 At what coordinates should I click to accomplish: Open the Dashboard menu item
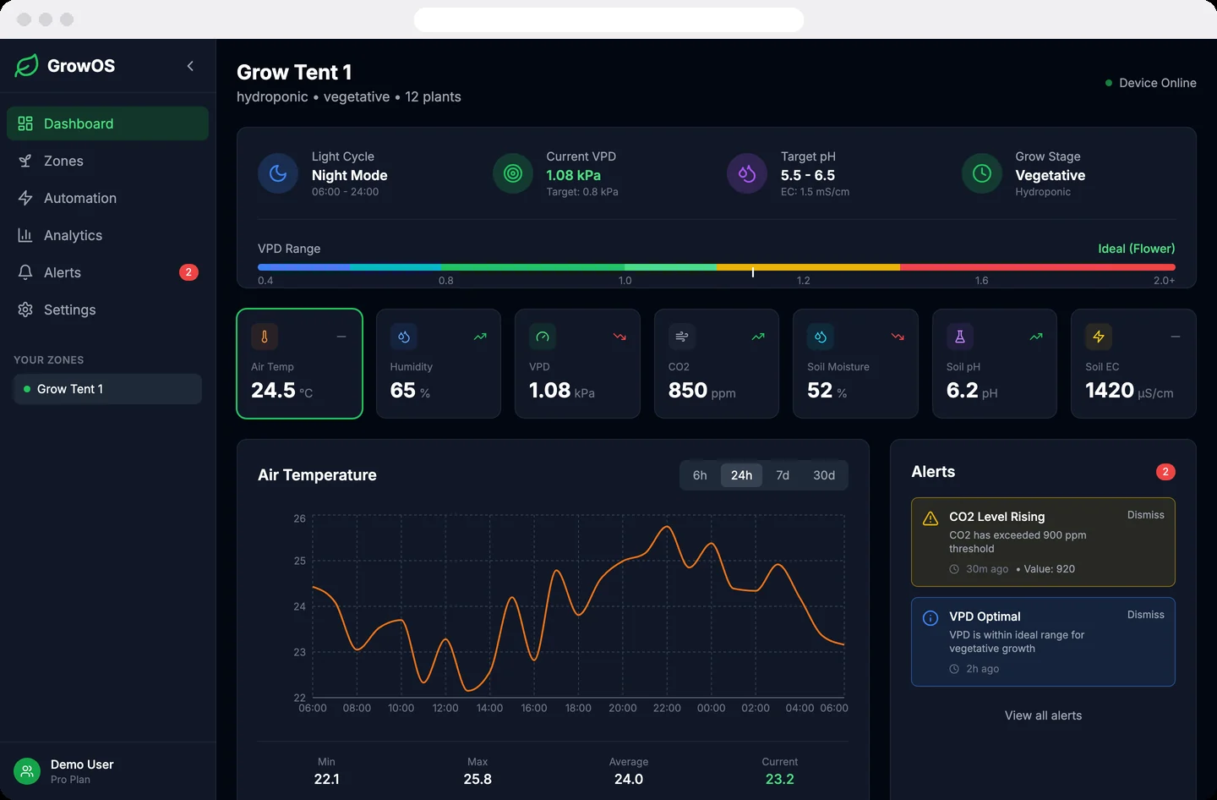pyautogui.click(x=107, y=123)
